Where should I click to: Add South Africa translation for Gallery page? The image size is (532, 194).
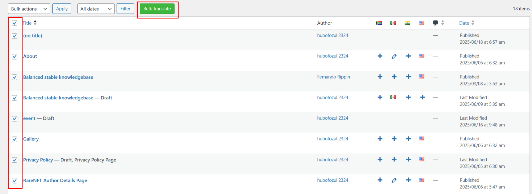click(380, 139)
